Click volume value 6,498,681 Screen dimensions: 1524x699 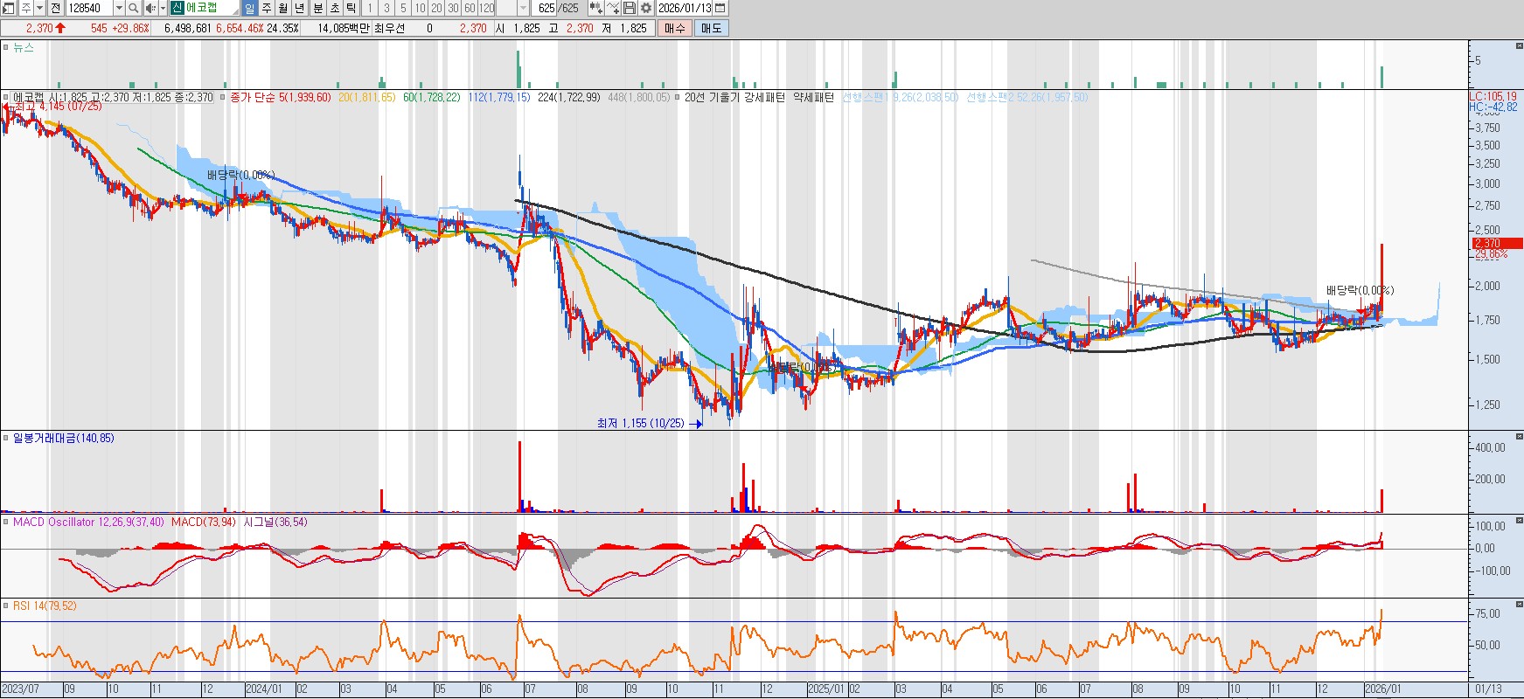tap(188, 28)
